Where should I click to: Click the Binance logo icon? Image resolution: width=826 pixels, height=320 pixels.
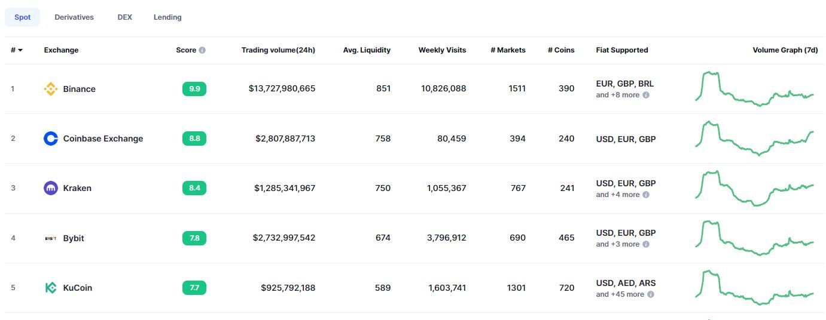pos(51,89)
